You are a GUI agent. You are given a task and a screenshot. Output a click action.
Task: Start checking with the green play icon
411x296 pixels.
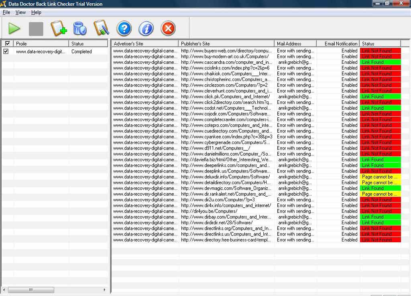[x=14, y=28]
